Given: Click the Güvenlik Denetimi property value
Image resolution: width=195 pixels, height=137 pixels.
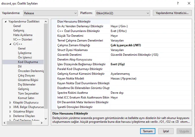Looking at the screenshot, I should coord(134,55).
